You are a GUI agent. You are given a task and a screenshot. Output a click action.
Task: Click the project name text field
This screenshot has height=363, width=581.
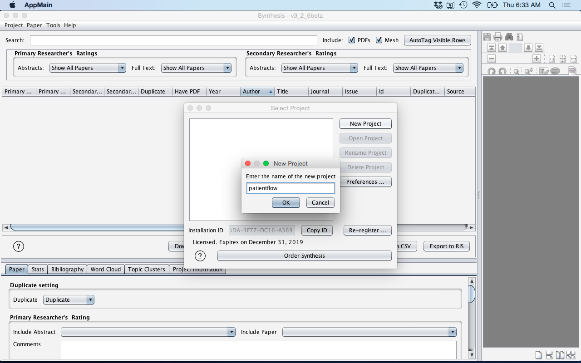pyautogui.click(x=290, y=188)
